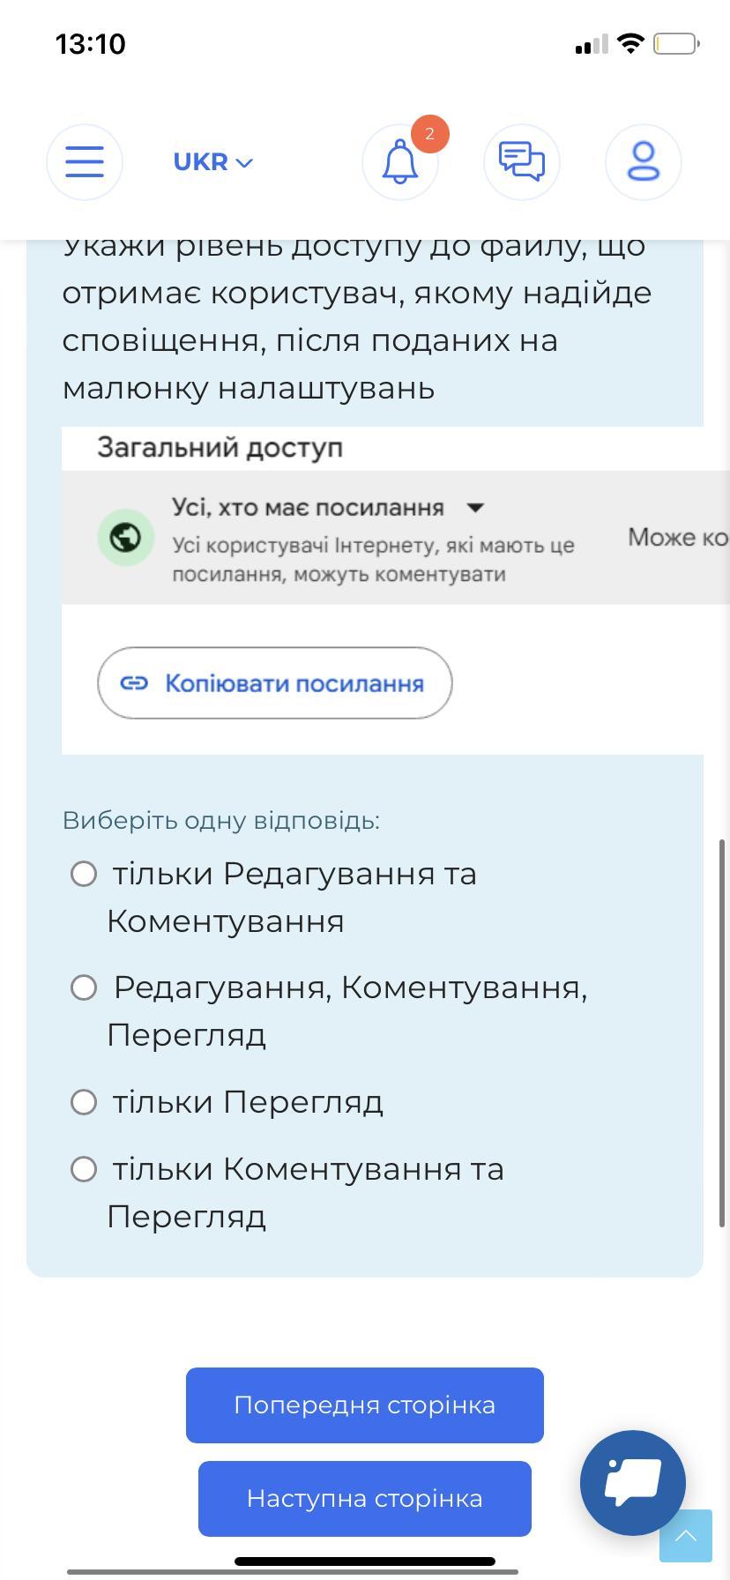Screen dimensions: 730x1580
Task: Select "тільки Перегляд" answer
Action: click(x=84, y=1101)
